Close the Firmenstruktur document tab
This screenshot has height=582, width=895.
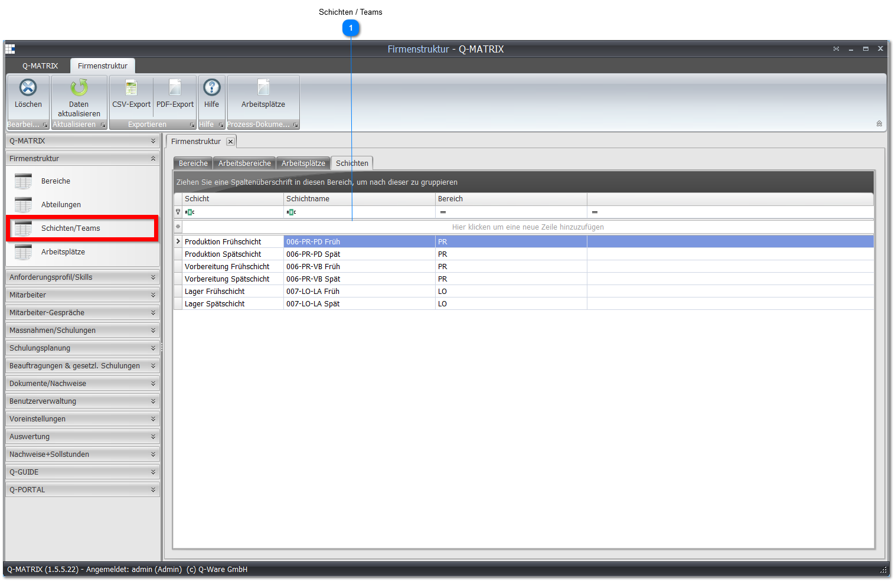(230, 142)
